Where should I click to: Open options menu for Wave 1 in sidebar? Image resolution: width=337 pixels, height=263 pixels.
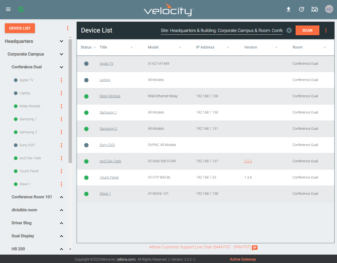click(61, 184)
